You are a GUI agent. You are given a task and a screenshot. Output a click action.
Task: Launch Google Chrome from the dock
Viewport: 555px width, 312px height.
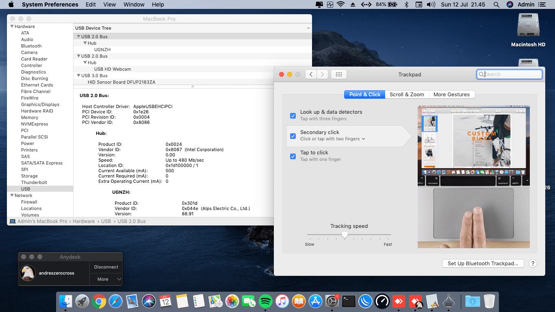click(99, 301)
